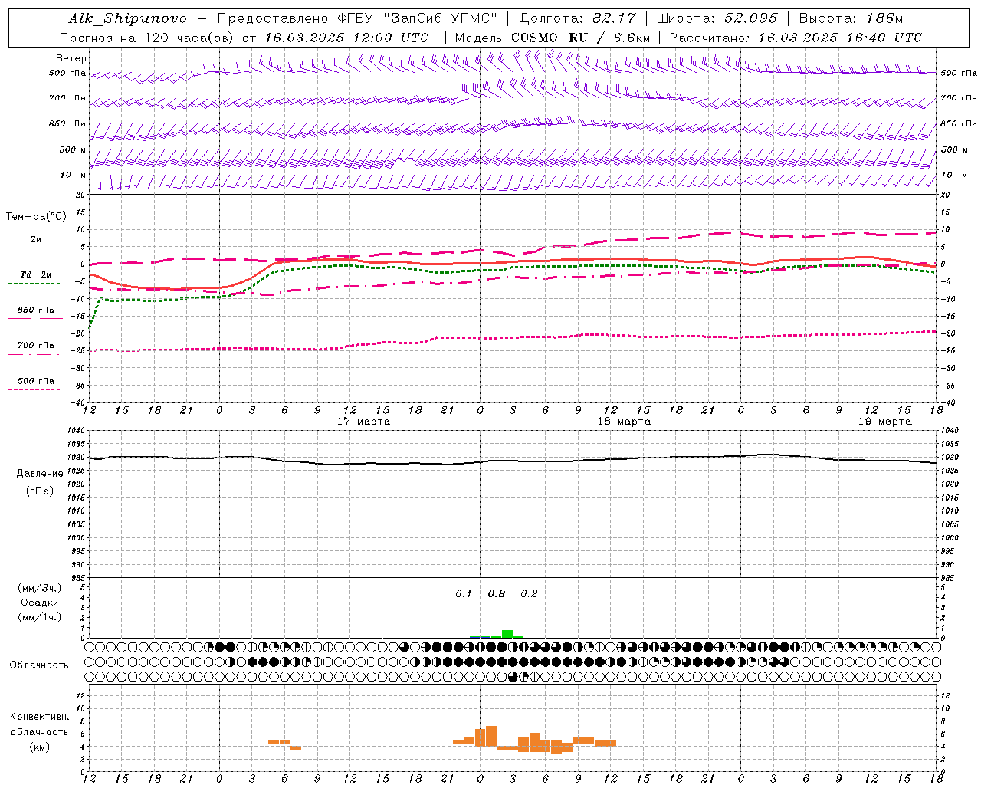
Task: Click "Рассчитано: 16.03.2025 16:40 UTC" timestamp
Action: click(796, 38)
